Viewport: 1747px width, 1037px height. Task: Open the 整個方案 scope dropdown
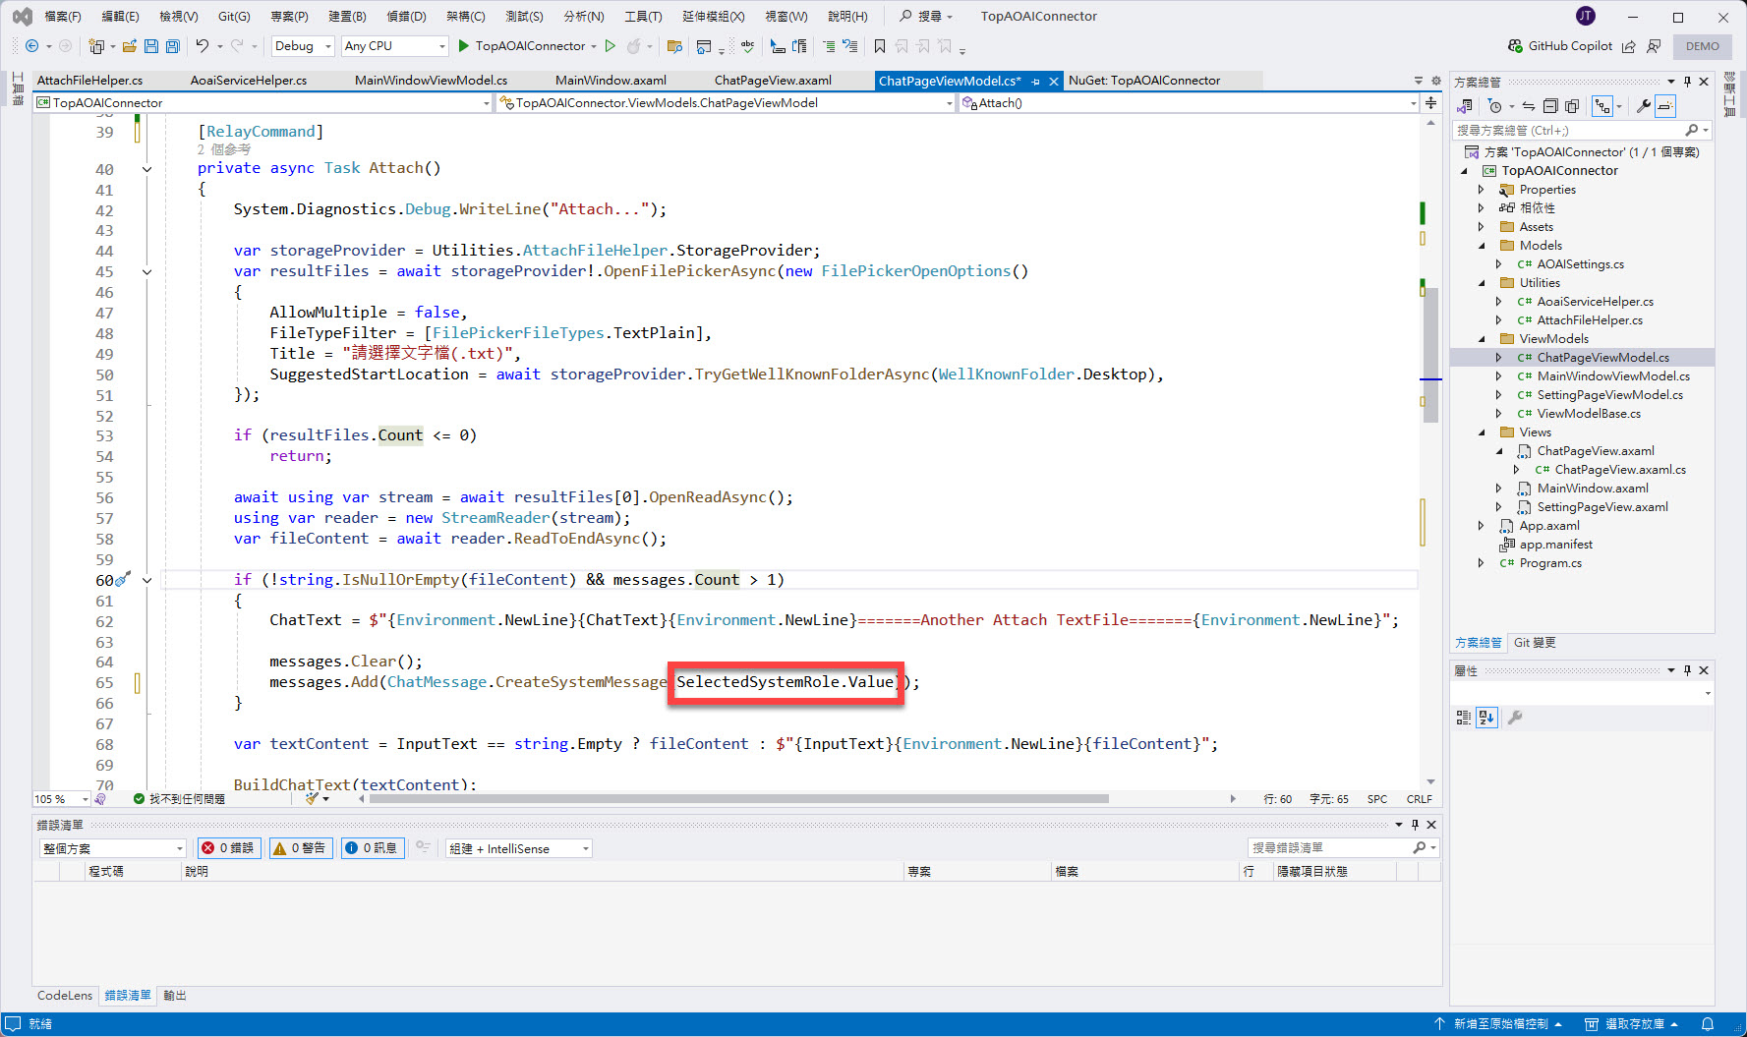112,848
